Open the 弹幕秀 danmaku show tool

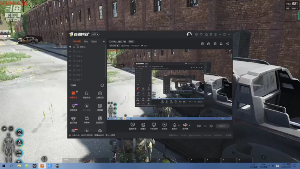pos(87,120)
